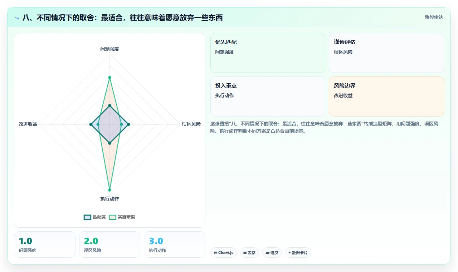Screen dimensions: 458x272
Task: Click 匹配度 data point toward 改进收益
Action: (91, 124)
